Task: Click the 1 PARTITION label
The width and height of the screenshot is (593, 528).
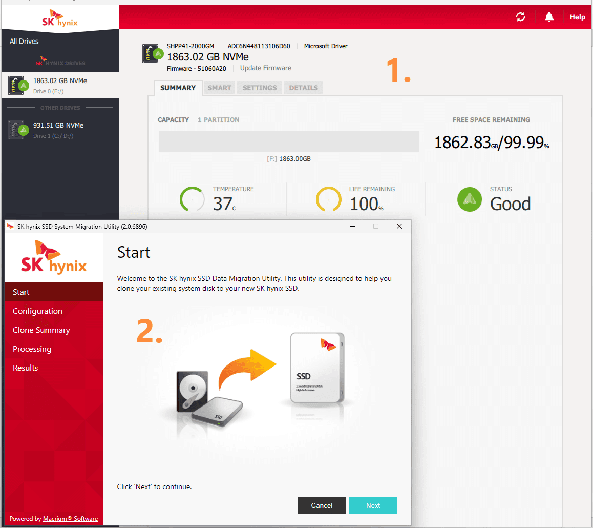Action: tap(218, 119)
